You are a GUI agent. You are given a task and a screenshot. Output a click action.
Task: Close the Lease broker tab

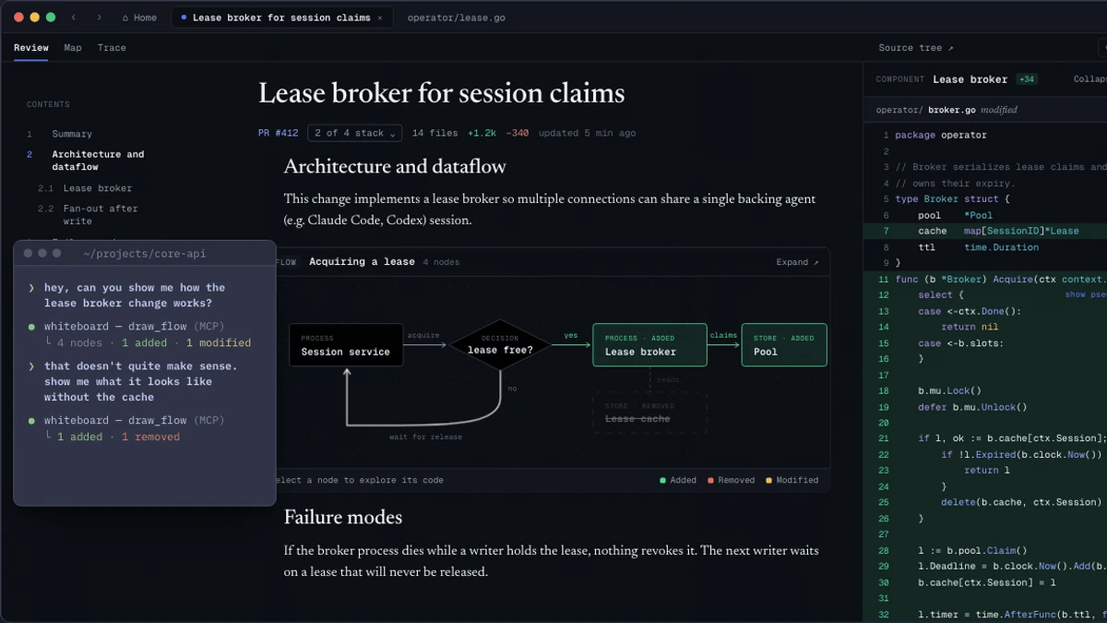point(380,18)
